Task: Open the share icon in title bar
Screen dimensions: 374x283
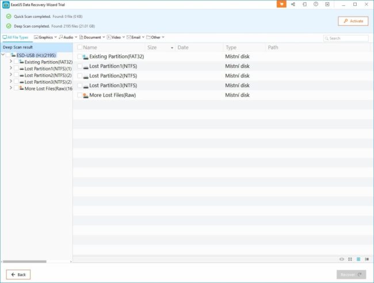Action: [x=293, y=4]
